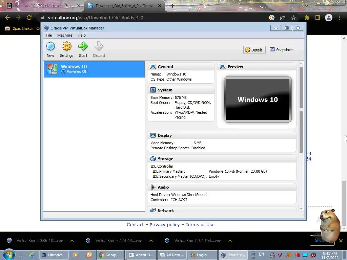Click details panel scroll-up arrow

(x=301, y=64)
